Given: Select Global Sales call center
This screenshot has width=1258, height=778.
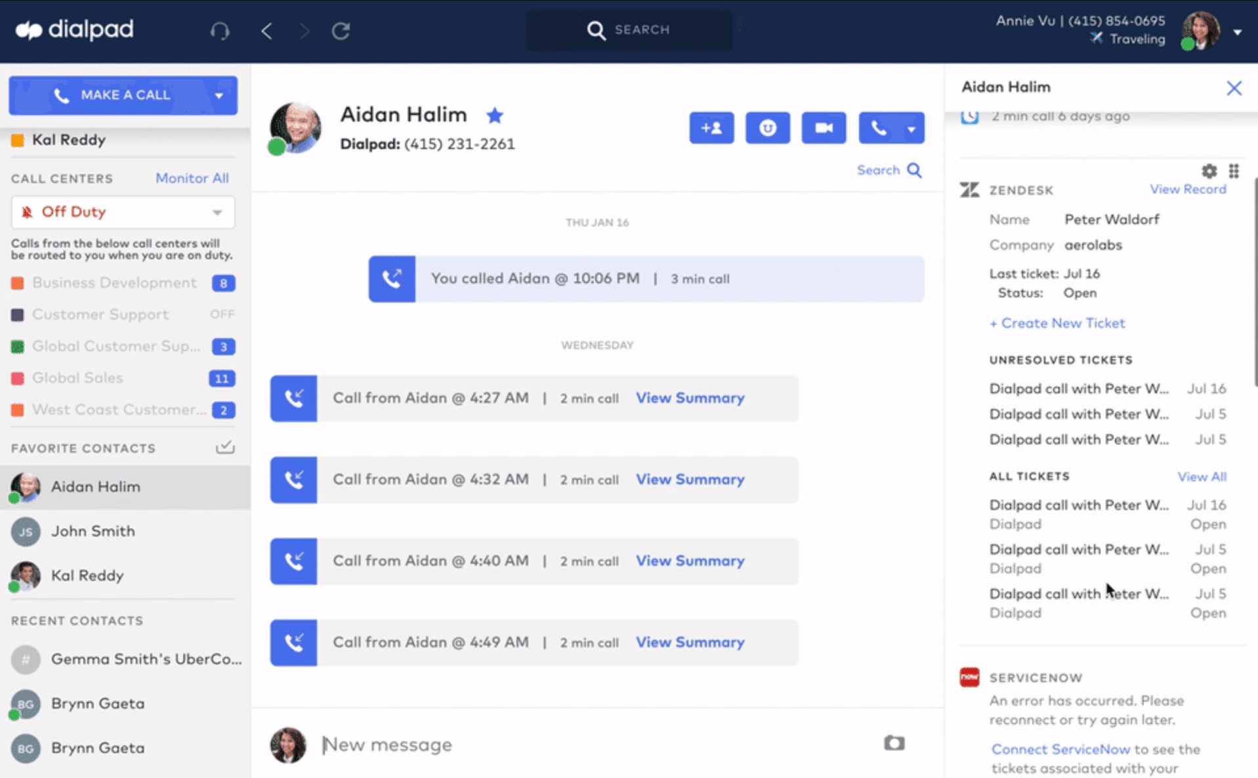Looking at the screenshot, I should [77, 378].
